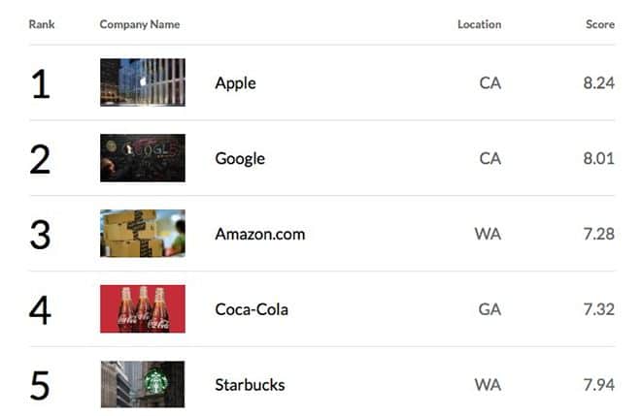641x416 pixels.
Task: Open the Google chalkboard thumbnail
Action: click(x=142, y=158)
